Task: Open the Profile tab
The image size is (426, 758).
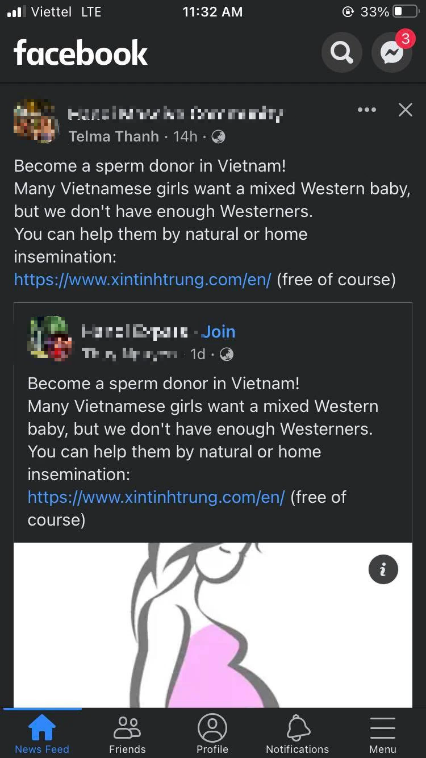Action: pyautogui.click(x=212, y=734)
